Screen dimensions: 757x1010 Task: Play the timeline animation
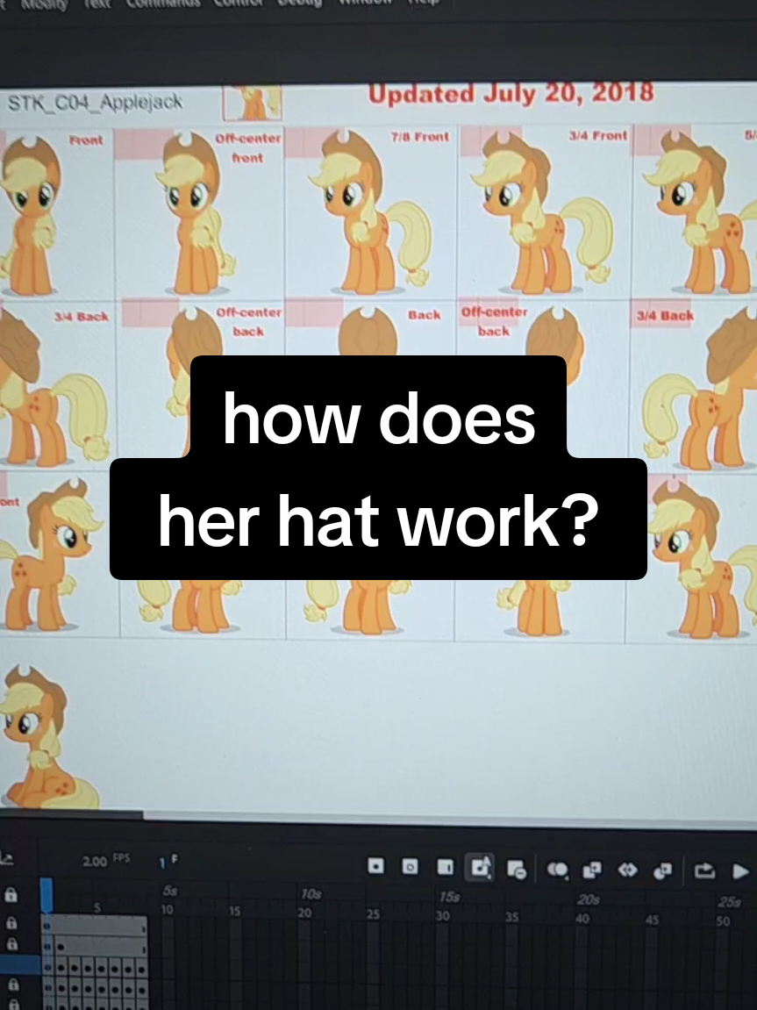point(741,871)
